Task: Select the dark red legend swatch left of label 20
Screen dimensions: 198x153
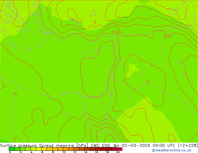Action: pyautogui.click(x=114, y=149)
